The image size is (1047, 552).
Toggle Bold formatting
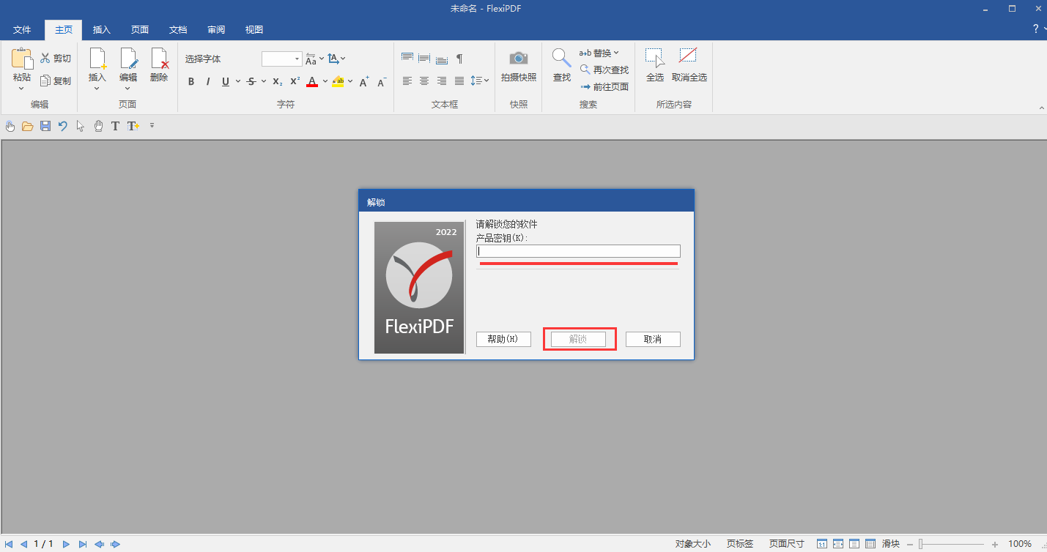(191, 81)
